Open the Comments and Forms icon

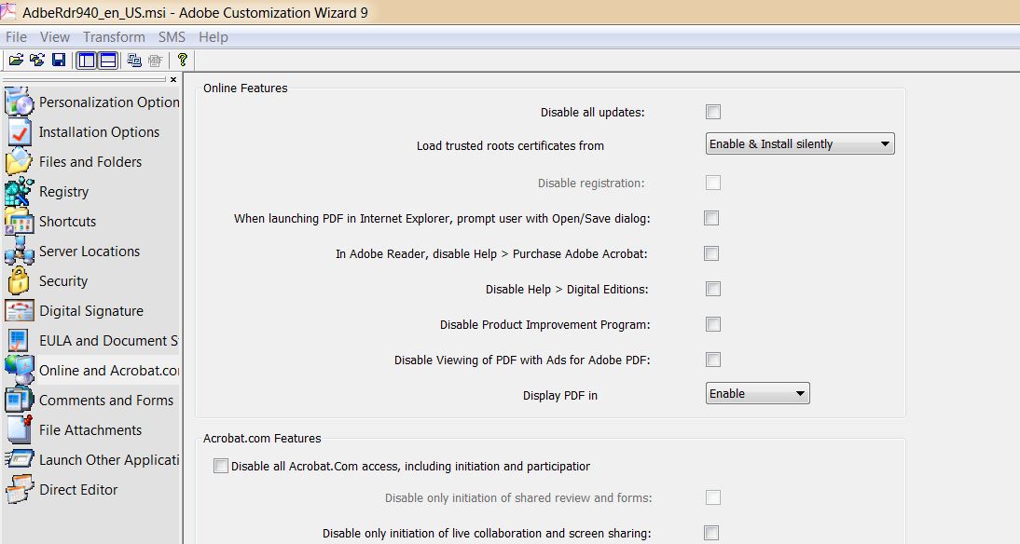(x=19, y=401)
